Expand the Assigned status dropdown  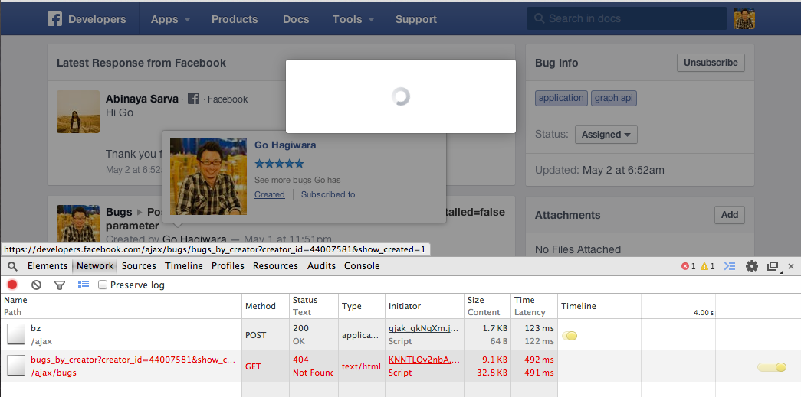coord(606,135)
